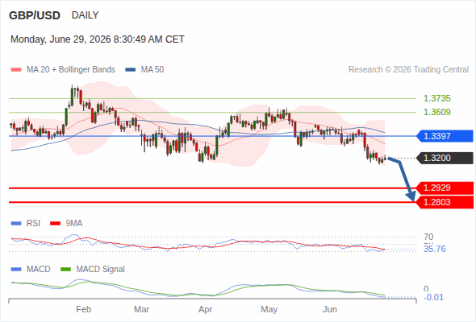Click the MA 20 + Bollinger Bands label
This screenshot has height=322, width=476.
(x=71, y=70)
